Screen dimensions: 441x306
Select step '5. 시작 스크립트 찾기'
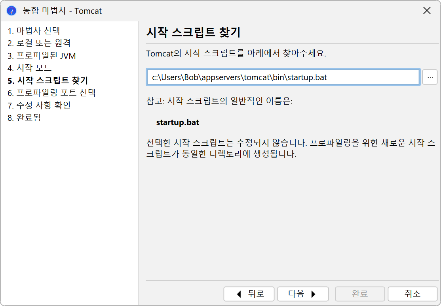[x=48, y=81]
